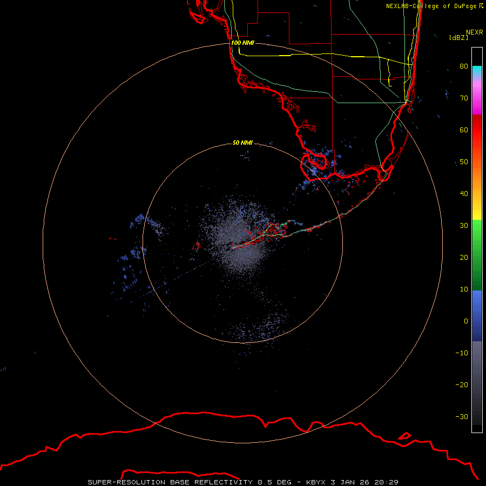Click the 3 JAN 26 date in the caption
Image resolution: width=486 pixels, height=486 pixels.
click(x=349, y=482)
